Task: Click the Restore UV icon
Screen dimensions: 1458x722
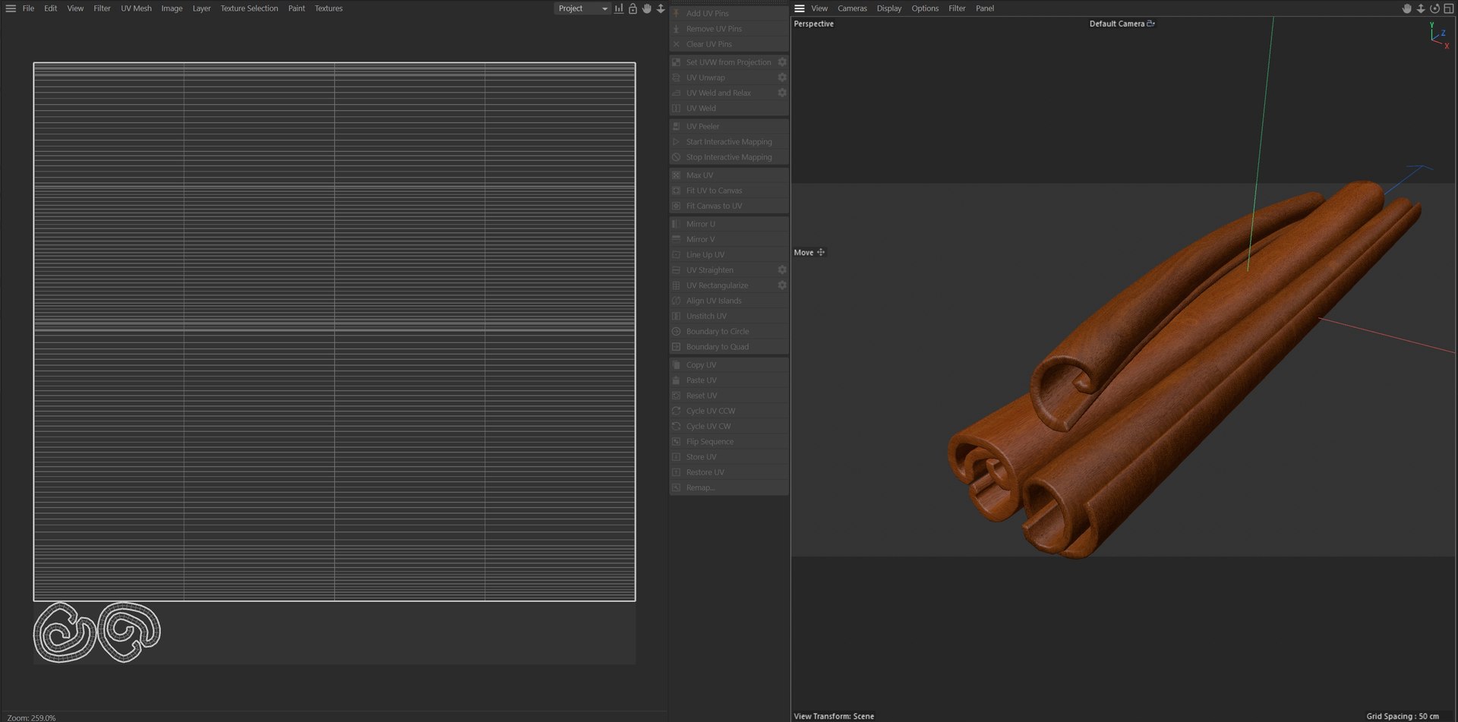Action: pyautogui.click(x=676, y=472)
